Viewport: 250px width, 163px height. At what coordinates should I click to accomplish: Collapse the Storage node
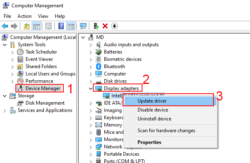5,96
